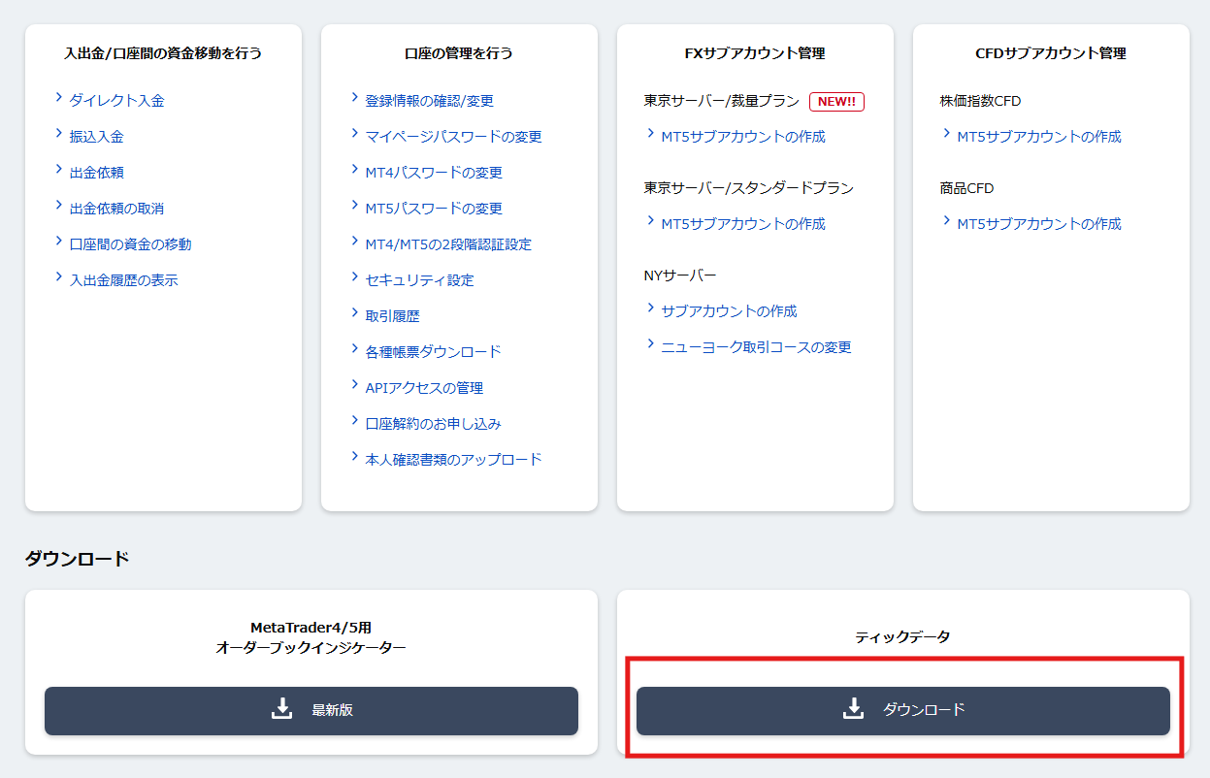1210x778 pixels.
Task: Click サブアカウントの作成 under NYサーバー
Action: (x=730, y=310)
